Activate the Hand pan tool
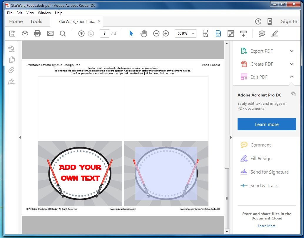 pos(144,34)
